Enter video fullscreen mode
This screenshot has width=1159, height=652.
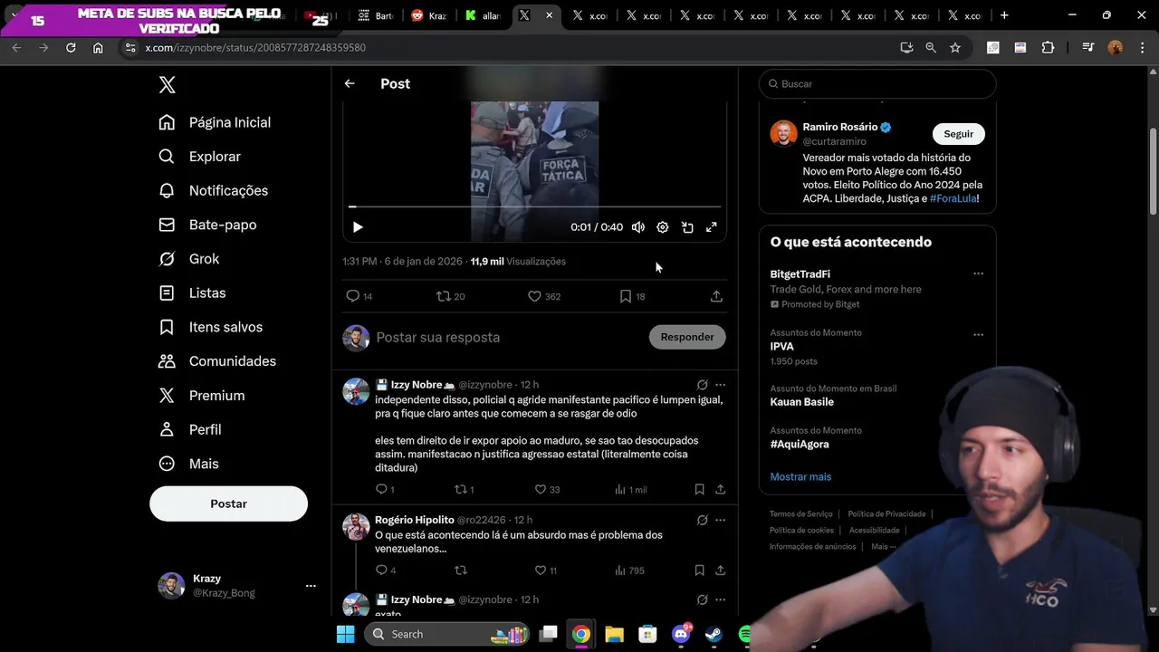tap(712, 227)
